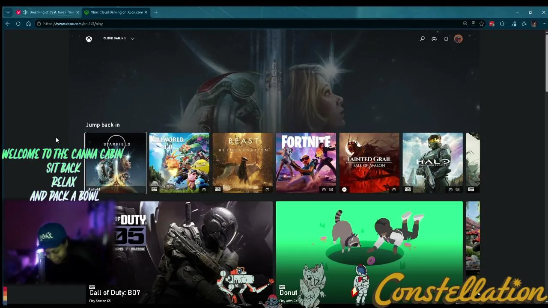Open the favorites list icon
The width and height of the screenshot is (548, 308).
[x=524, y=24]
